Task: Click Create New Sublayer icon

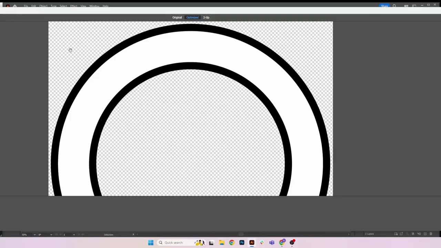Action: [x=419, y=234]
